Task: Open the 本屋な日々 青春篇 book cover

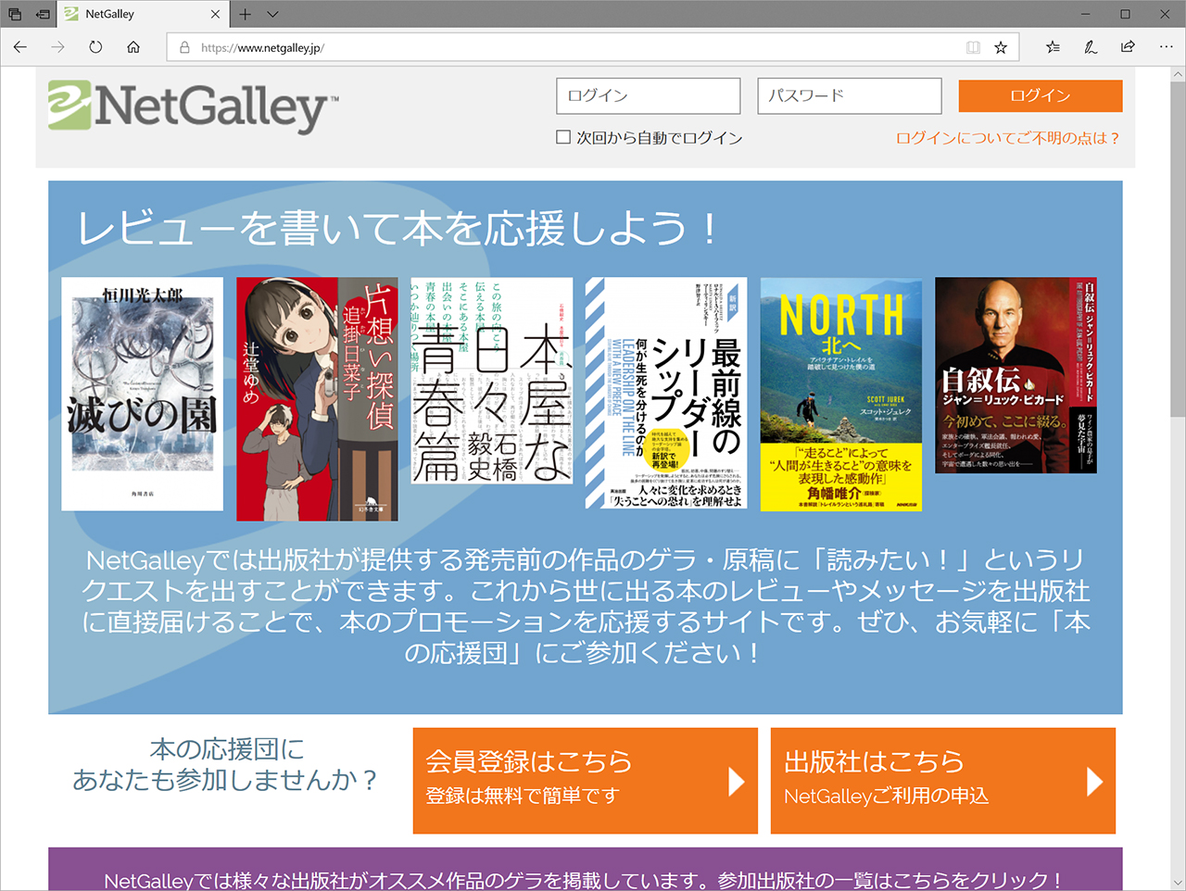Action: pos(492,381)
